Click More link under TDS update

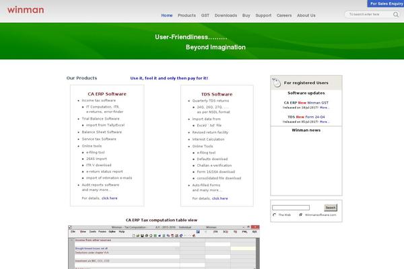[x=325, y=122]
